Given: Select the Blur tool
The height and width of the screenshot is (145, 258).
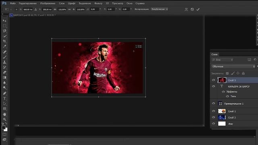Looking at the screenshot, I should pyautogui.click(x=4, y=83).
